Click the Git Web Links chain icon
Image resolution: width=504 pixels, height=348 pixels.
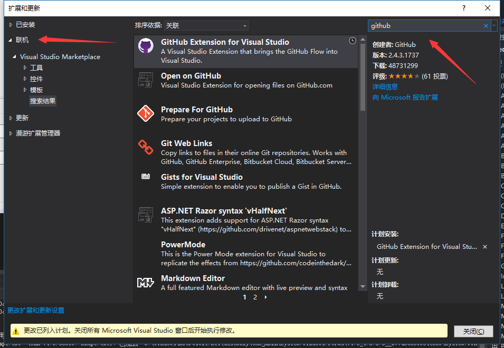pos(146,147)
